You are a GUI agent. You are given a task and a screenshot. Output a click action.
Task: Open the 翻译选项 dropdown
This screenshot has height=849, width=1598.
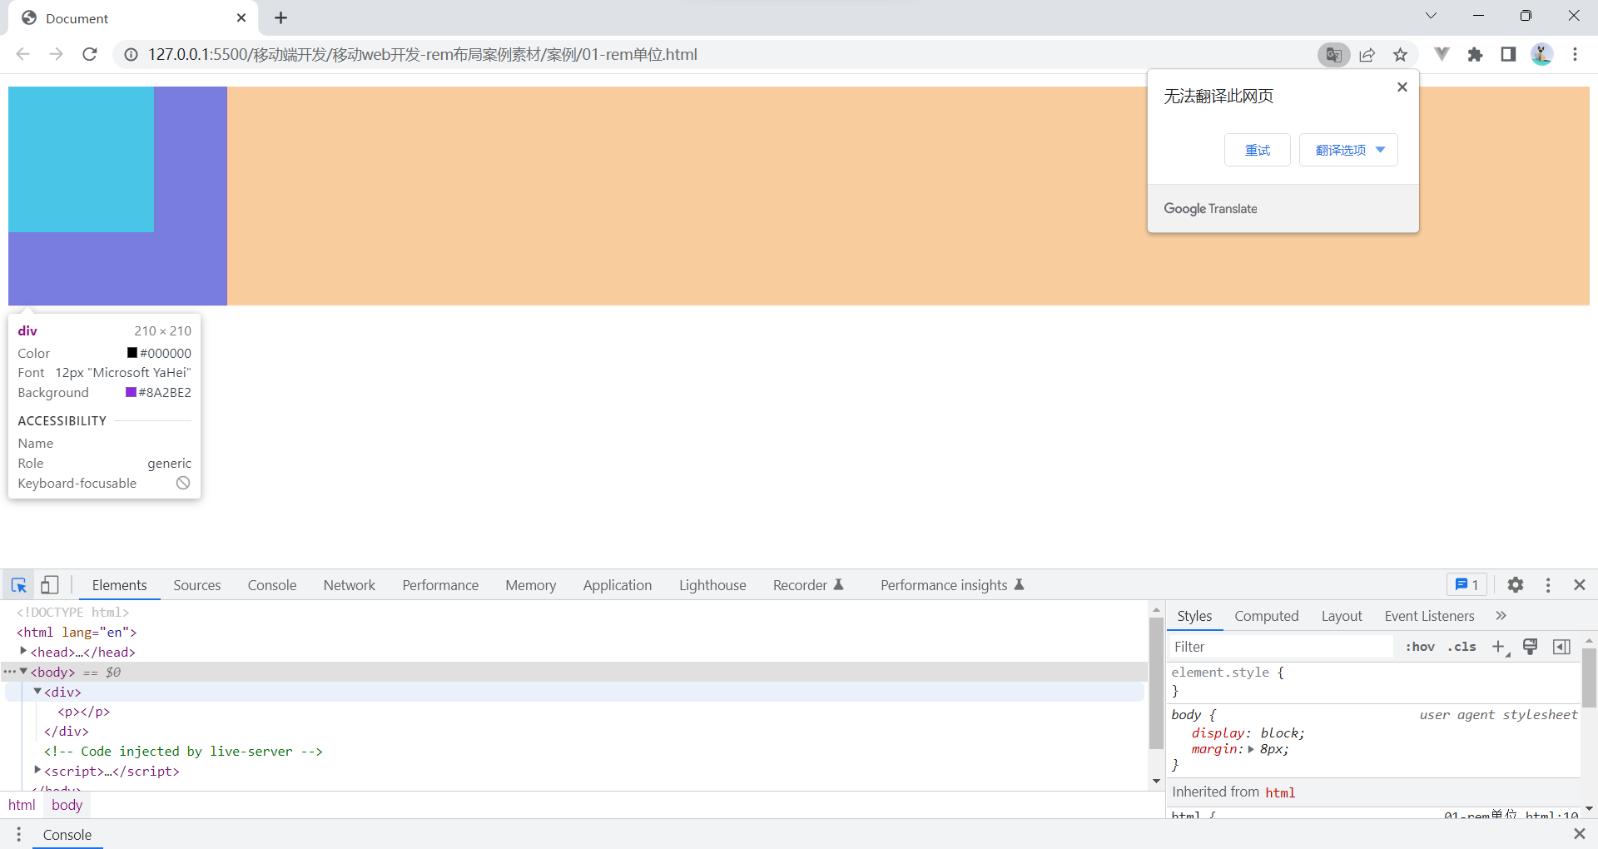coord(1347,150)
